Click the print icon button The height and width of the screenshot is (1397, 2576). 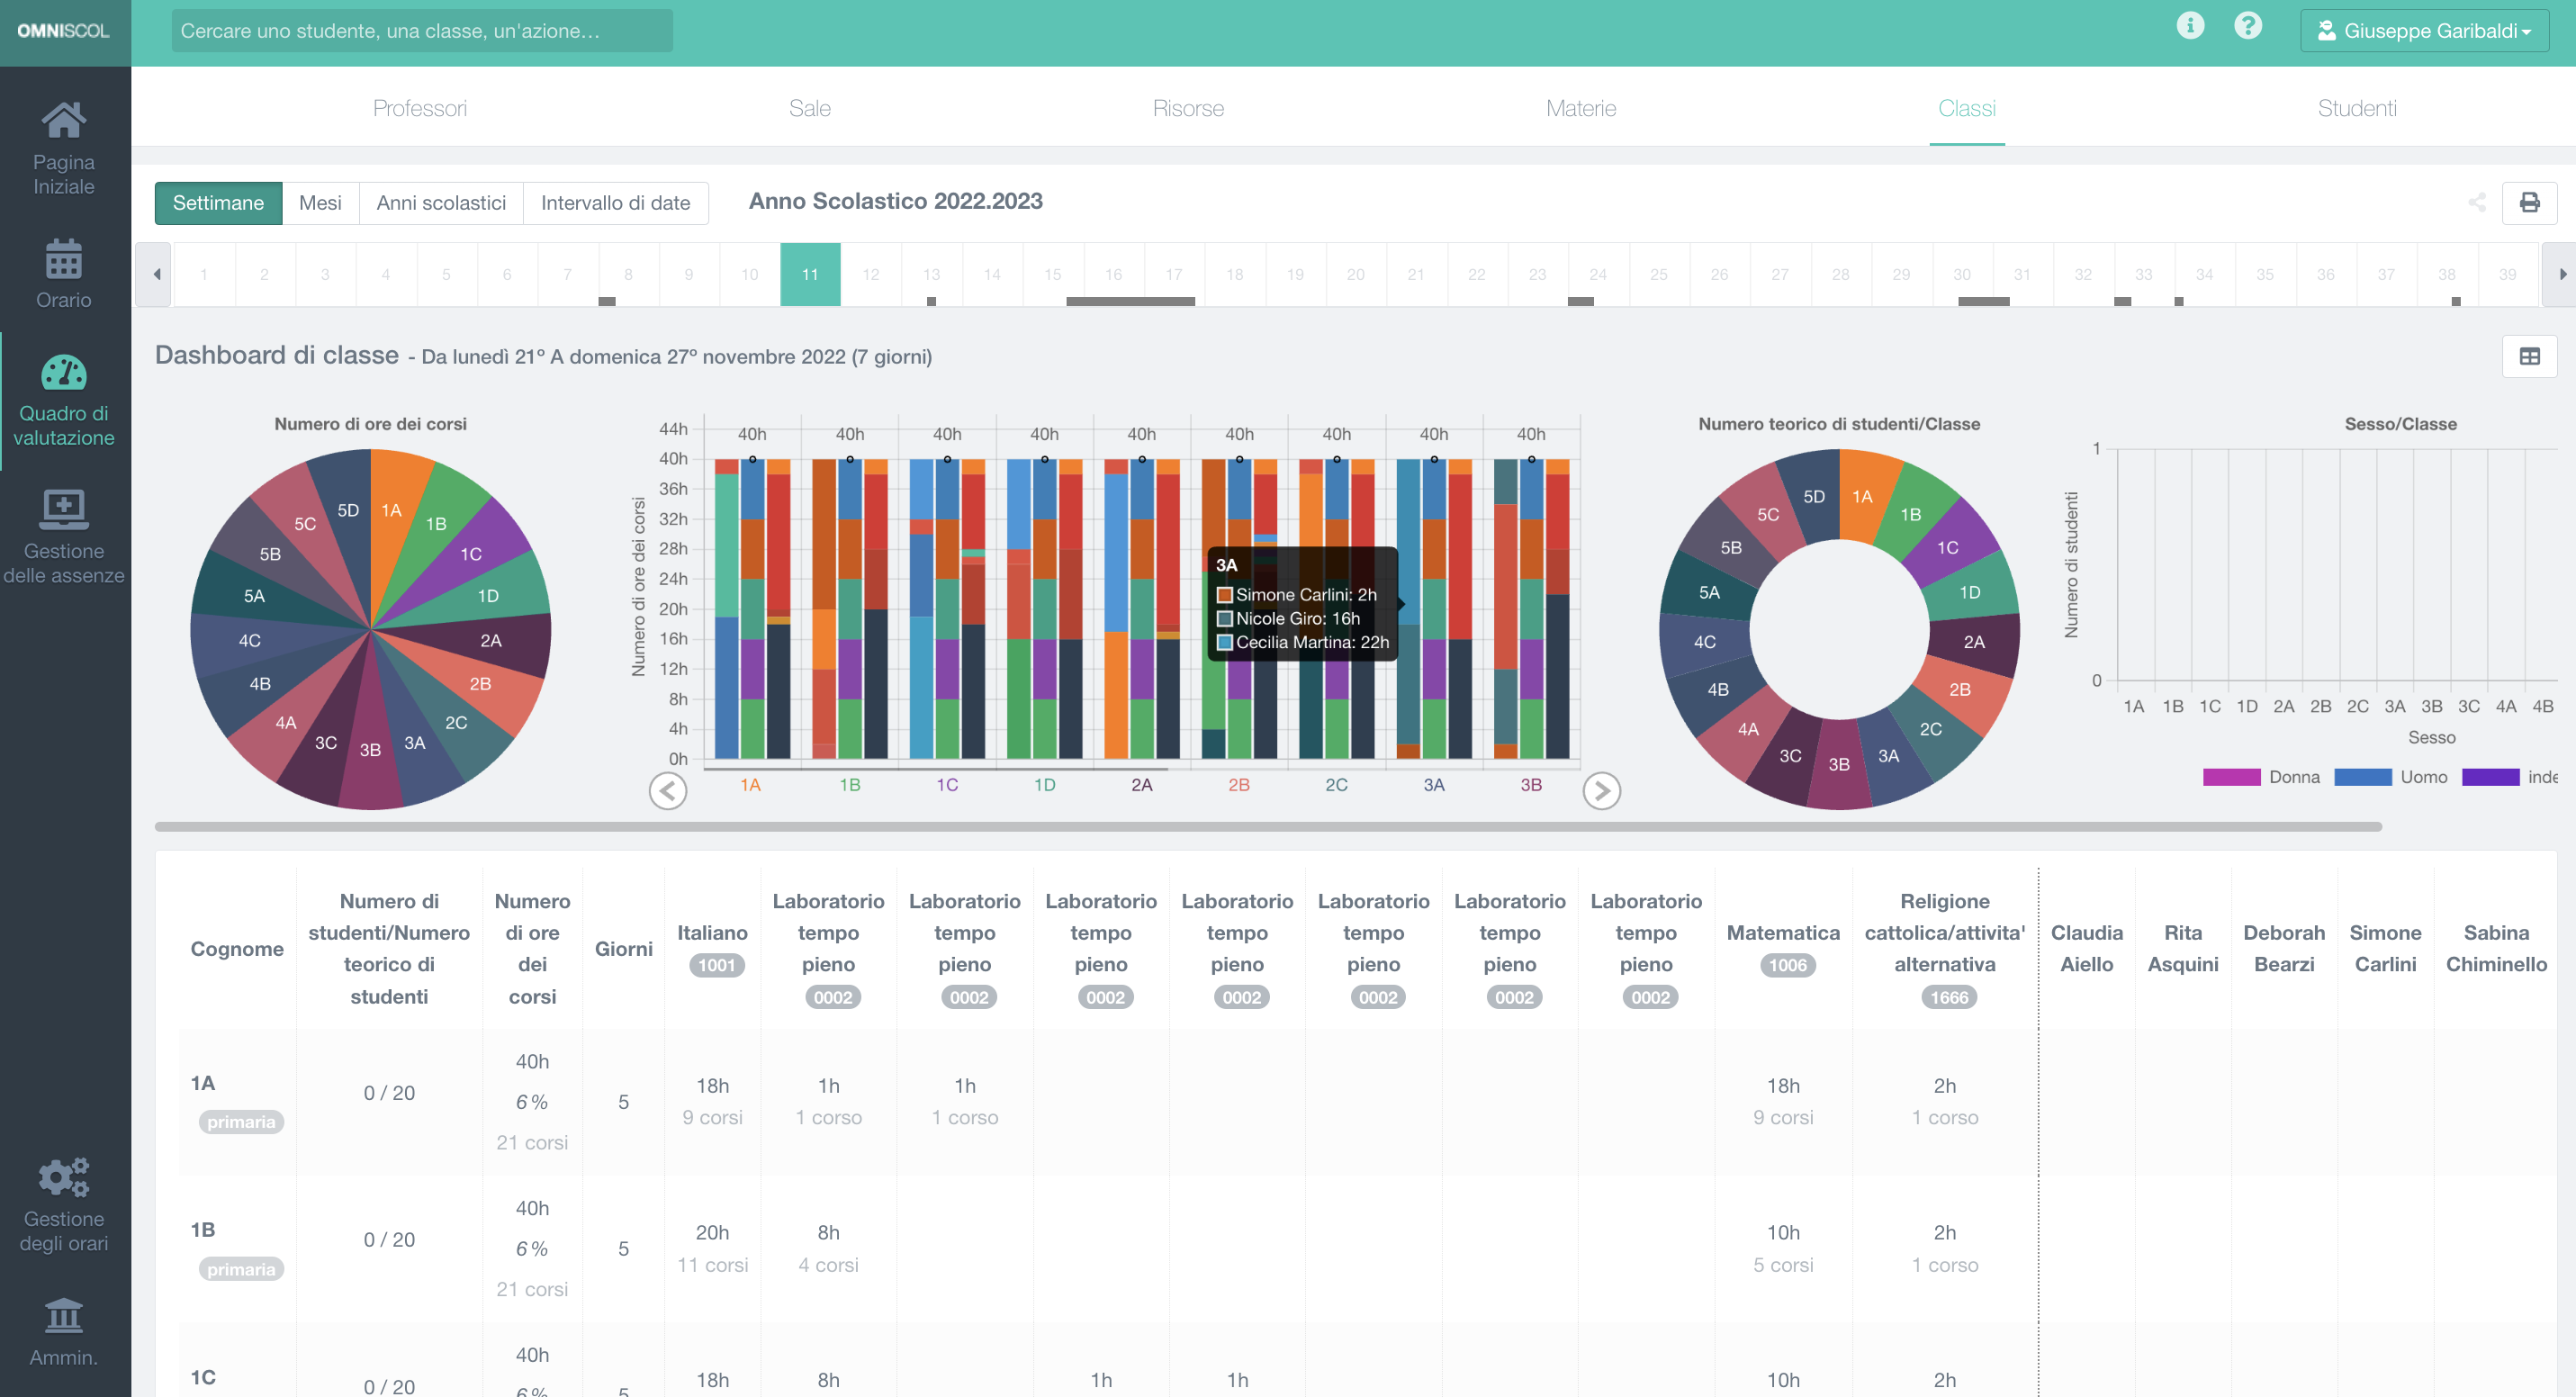2528,203
